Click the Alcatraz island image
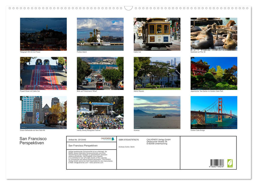This screenshot has height=185, width=257. pyautogui.click(x=157, y=112)
